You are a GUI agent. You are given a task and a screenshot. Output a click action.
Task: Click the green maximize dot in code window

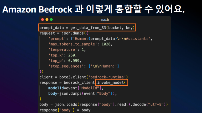tap(51, 19)
